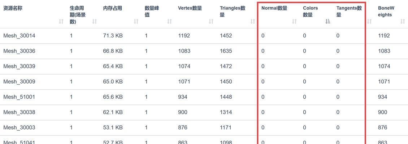Click the sort icon for 生命周期(场景数)
Image resolution: width=408 pixels, height=144 pixels.
(x=95, y=22)
